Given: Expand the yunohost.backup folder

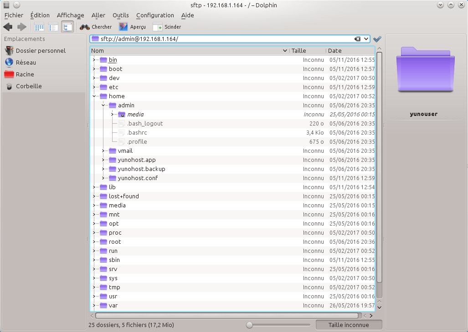Looking at the screenshot, I should (103, 169).
